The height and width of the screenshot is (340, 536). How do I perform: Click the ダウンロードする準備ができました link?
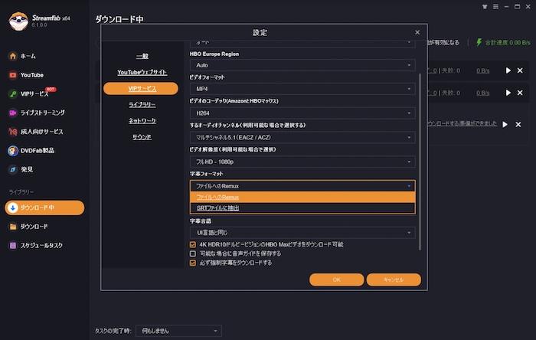tap(462, 123)
